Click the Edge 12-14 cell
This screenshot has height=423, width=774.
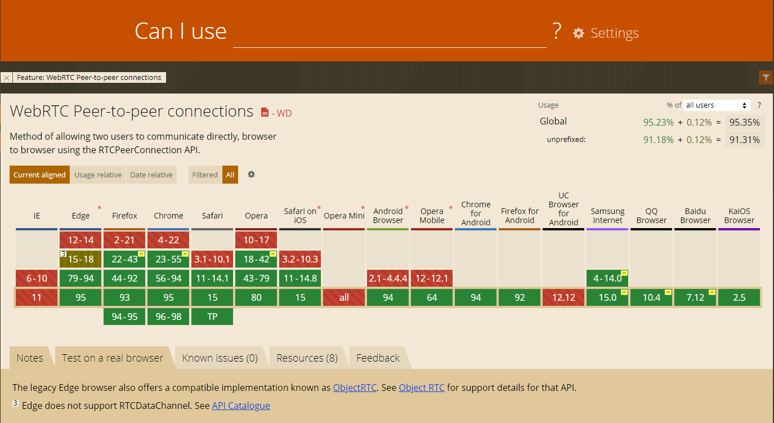[80, 240]
